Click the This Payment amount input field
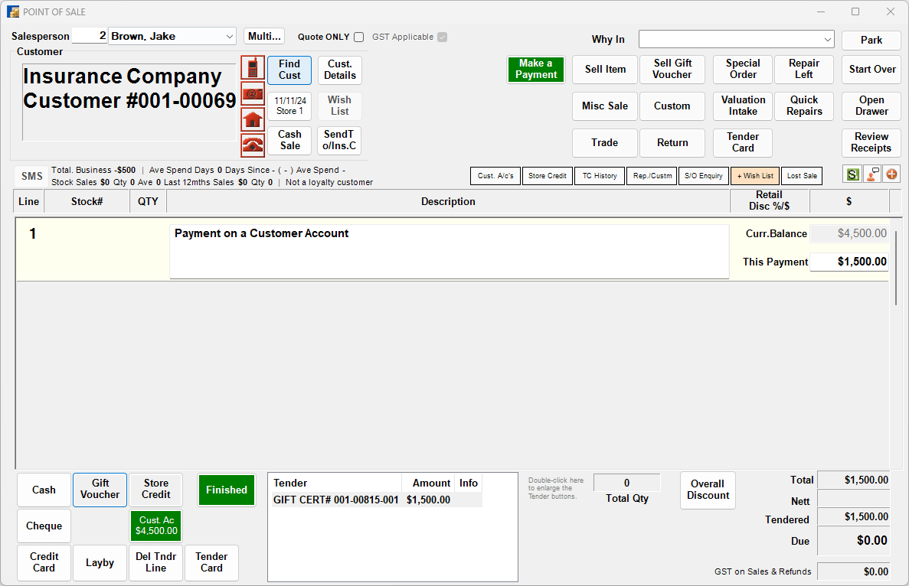This screenshot has width=909, height=586. [849, 262]
